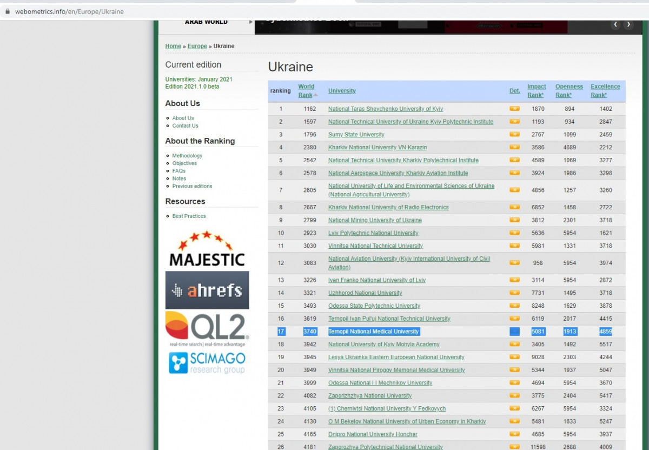The height and width of the screenshot is (450, 649).
Task: Sort by Excellence Rank column header
Action: coord(605,91)
